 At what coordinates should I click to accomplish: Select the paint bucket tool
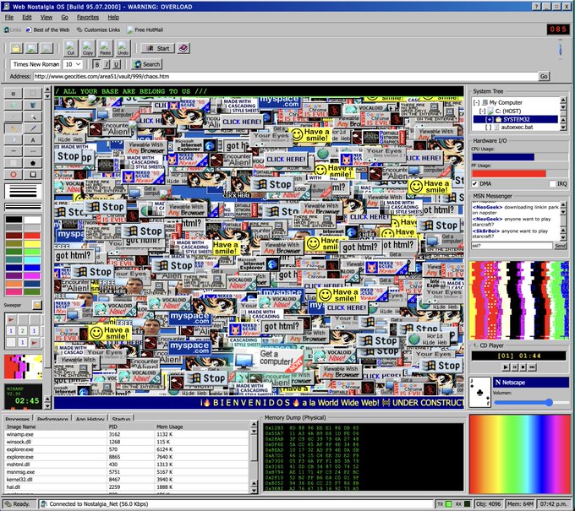[x=33, y=105]
